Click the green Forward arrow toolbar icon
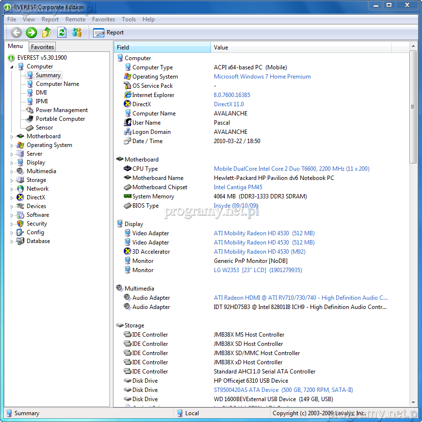 click(x=32, y=32)
